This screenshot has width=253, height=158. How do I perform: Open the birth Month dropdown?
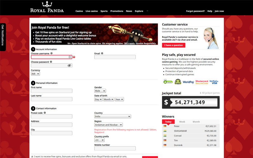tap(108, 99)
